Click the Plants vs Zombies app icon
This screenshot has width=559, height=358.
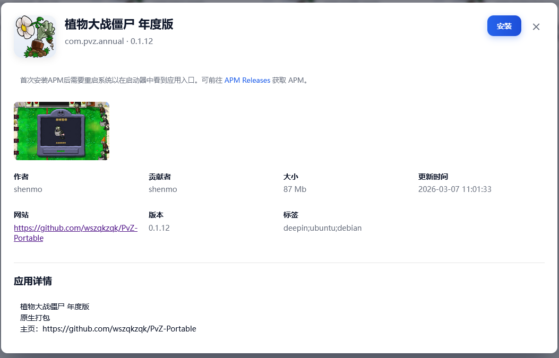coord(35,36)
